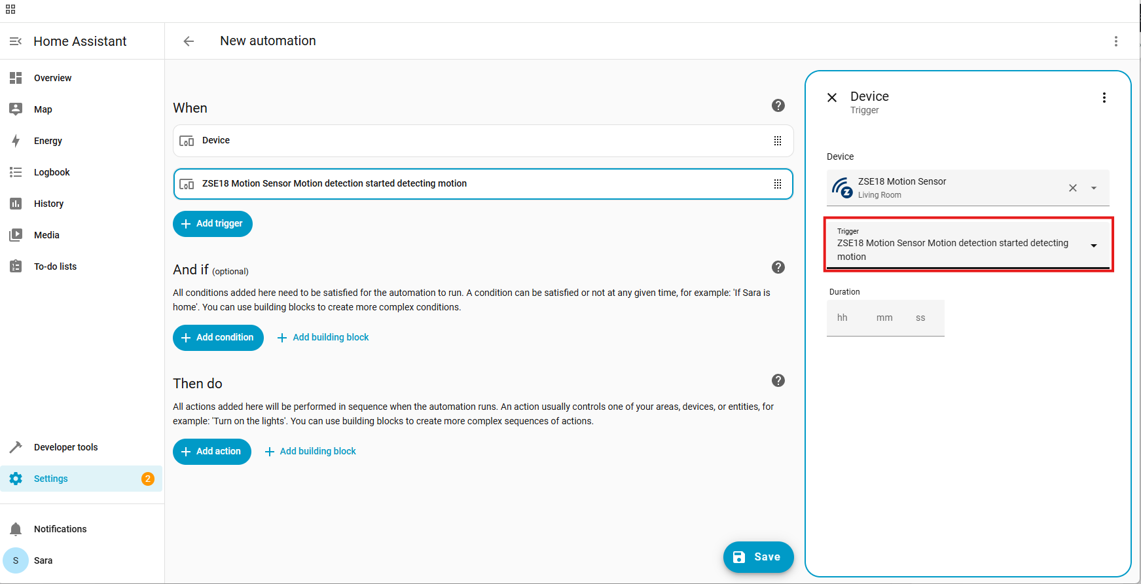
Task: Click the Home Assistant title
Action: pos(81,41)
